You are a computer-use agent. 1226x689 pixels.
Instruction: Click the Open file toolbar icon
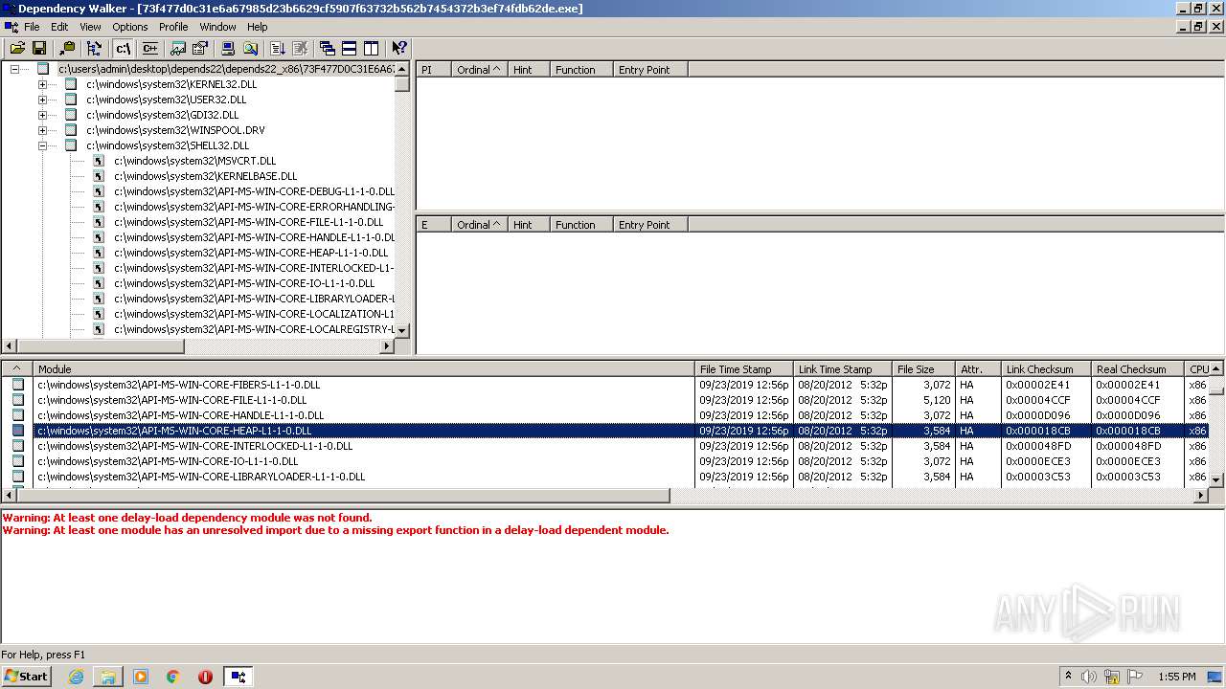tap(17, 48)
